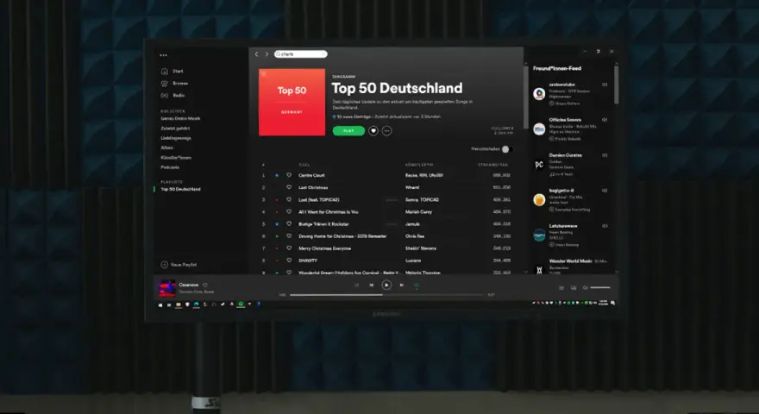Click the Top 50 Germany cover art
759x414 pixels.
point(292,102)
